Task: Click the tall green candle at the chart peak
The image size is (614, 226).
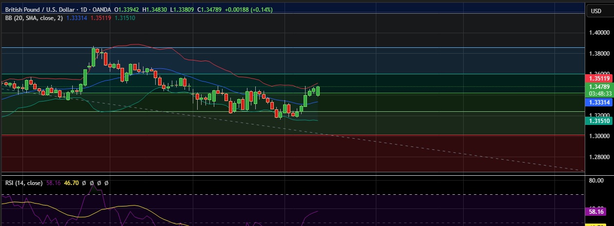Action: coord(92,58)
